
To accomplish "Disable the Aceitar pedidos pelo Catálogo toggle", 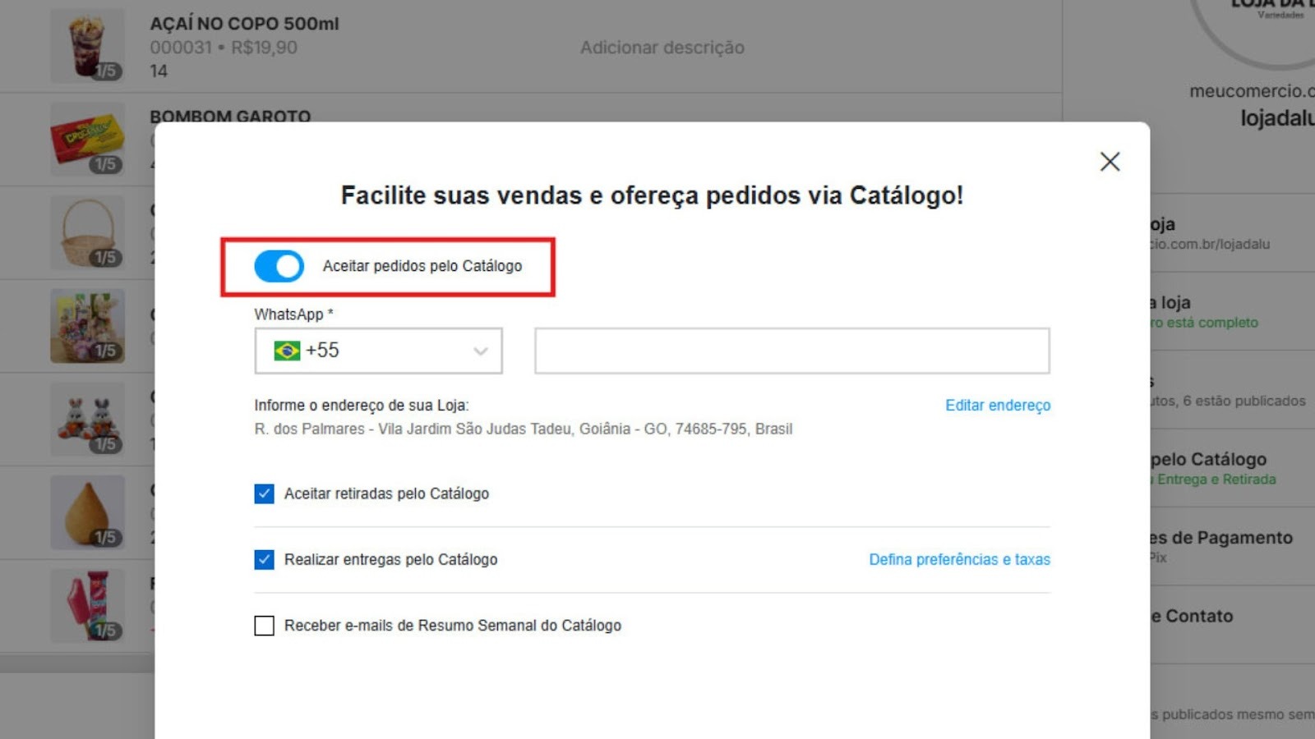I will coord(278,266).
